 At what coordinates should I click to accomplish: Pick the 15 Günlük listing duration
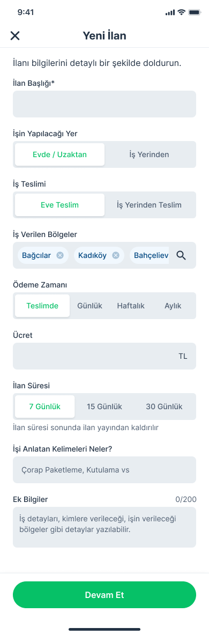[104, 407]
